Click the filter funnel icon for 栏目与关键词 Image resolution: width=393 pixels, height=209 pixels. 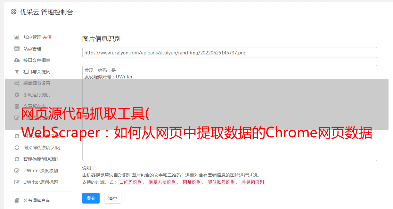[x=17, y=72]
